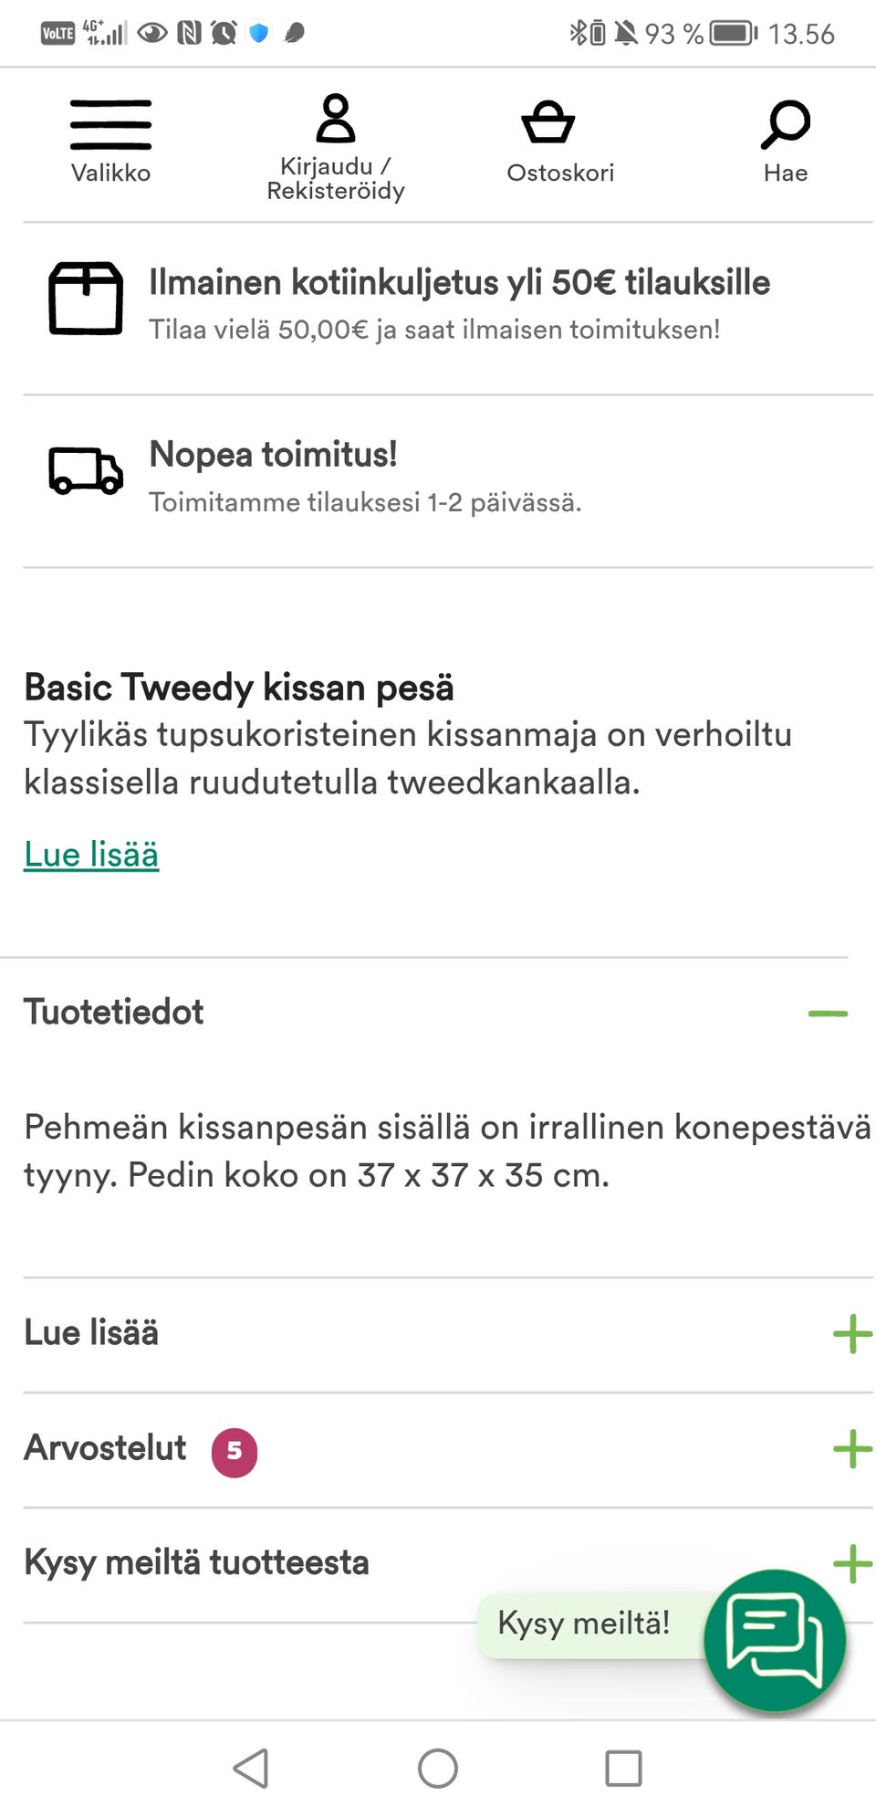The height and width of the screenshot is (1818, 876).
Task: Expand Kysy meiltä tuotteesta section
Action: coord(851,1564)
